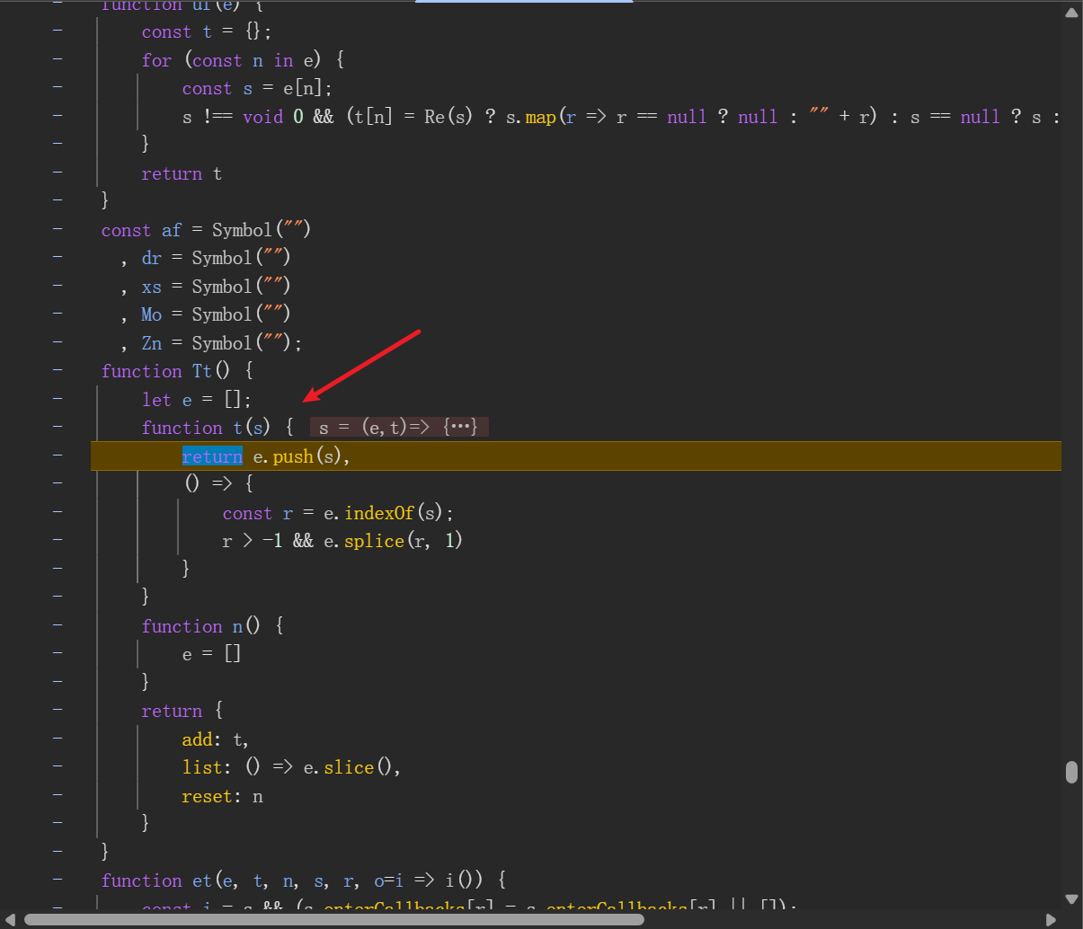Click the 'indexOf' method name
1083x929 pixels.
379,513
